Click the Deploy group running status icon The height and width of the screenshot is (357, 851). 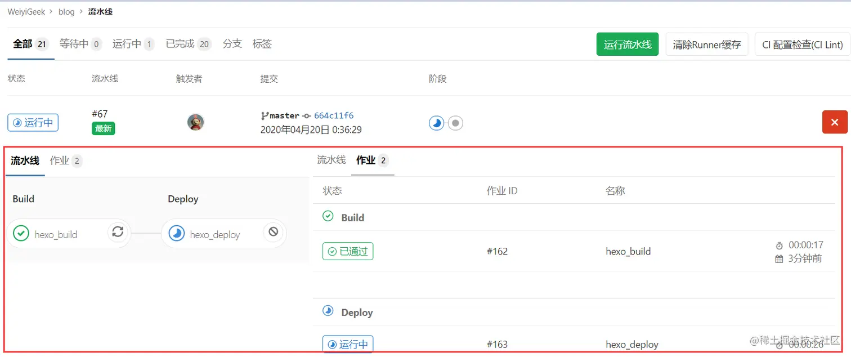pos(328,311)
